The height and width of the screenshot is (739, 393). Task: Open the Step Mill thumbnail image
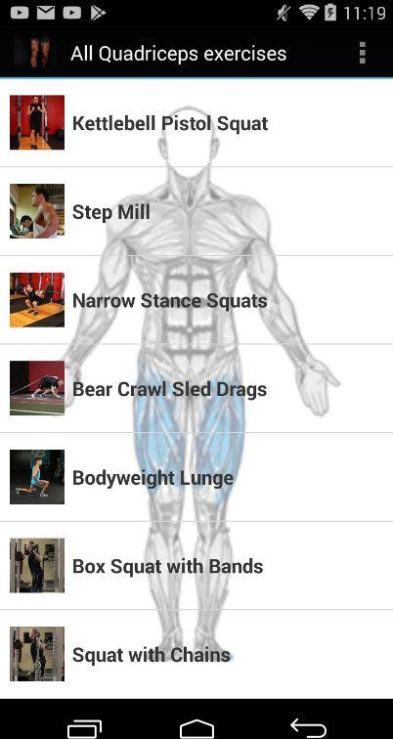tap(37, 211)
